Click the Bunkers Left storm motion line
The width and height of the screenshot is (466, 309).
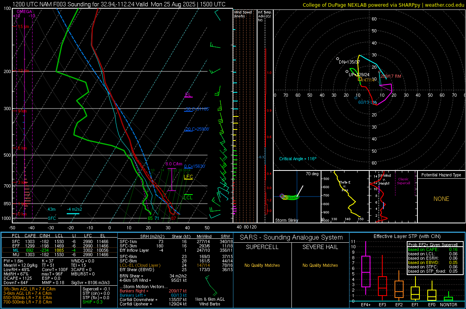click(153, 295)
